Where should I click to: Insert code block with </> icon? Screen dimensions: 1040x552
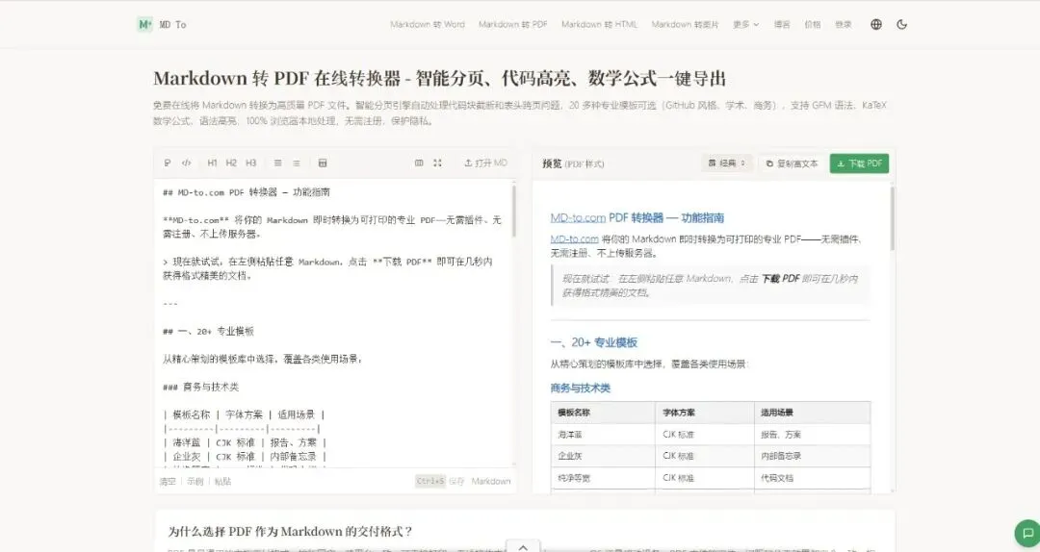pyautogui.click(x=187, y=163)
